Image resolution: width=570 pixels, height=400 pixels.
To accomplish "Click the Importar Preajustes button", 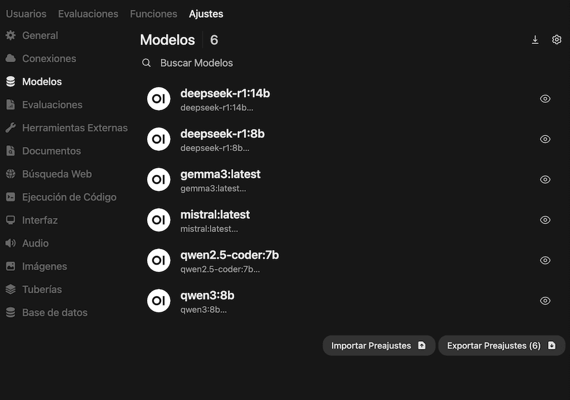I will point(378,346).
